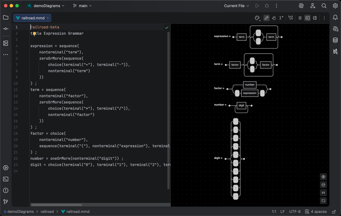Click the expression box in factor diagram
Image resolution: width=341 pixels, height=216 pixels.
(x=250, y=93)
